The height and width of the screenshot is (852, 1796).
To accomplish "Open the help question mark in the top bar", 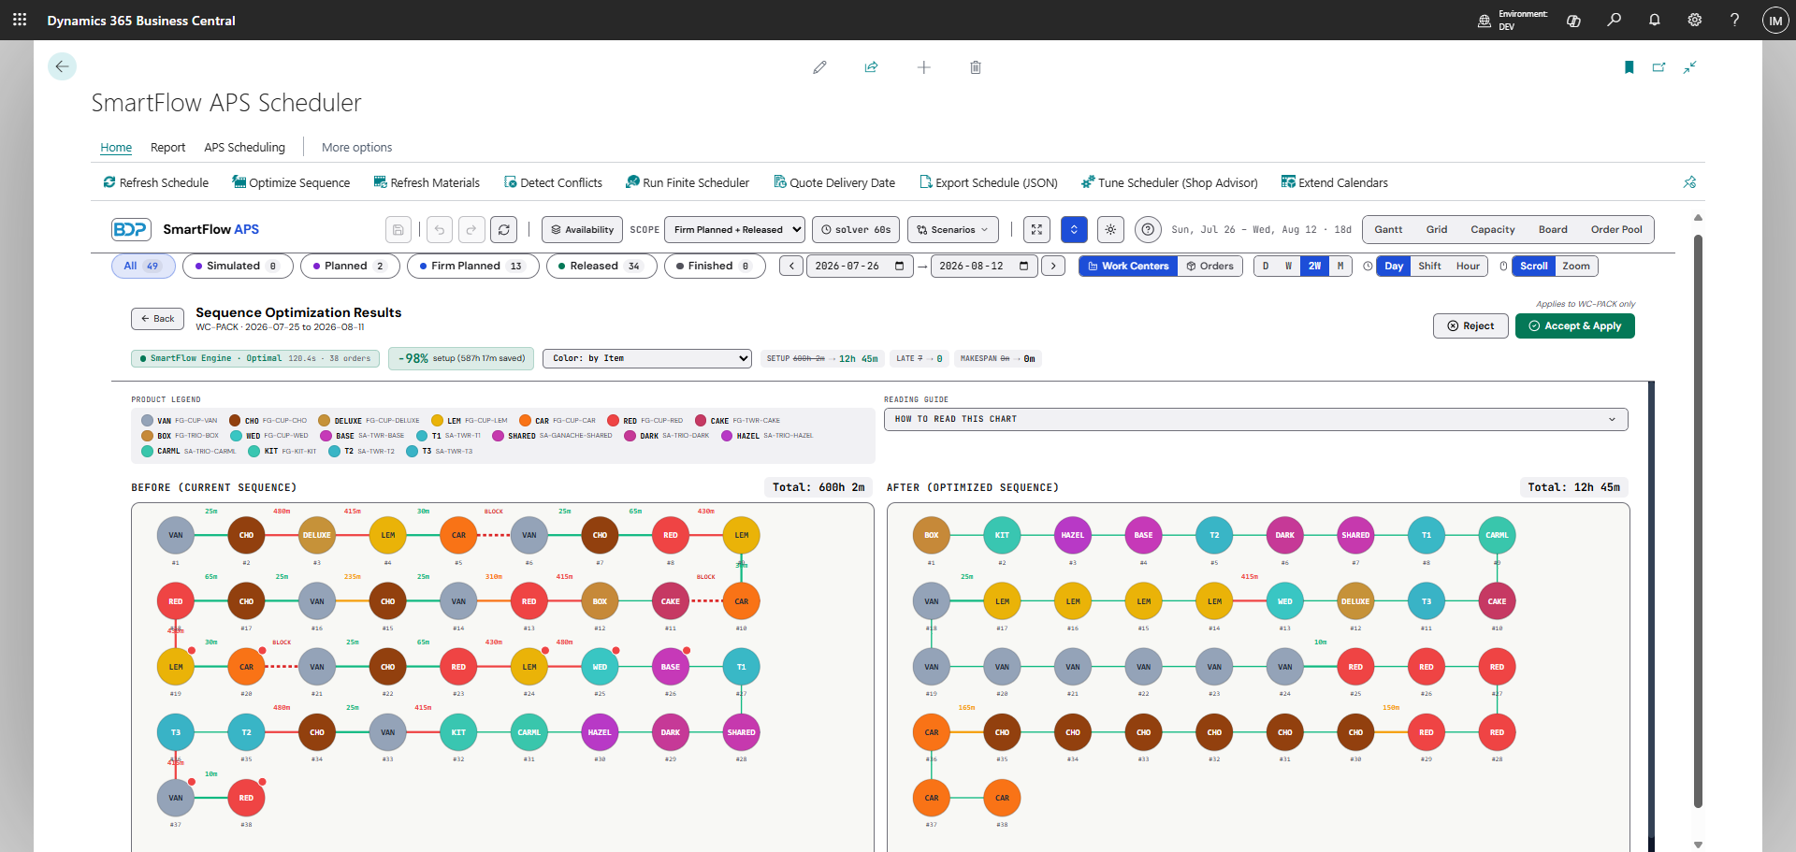I will [1735, 20].
